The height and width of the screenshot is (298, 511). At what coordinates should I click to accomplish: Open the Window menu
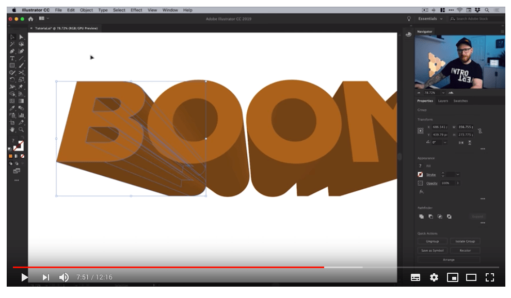(x=170, y=10)
